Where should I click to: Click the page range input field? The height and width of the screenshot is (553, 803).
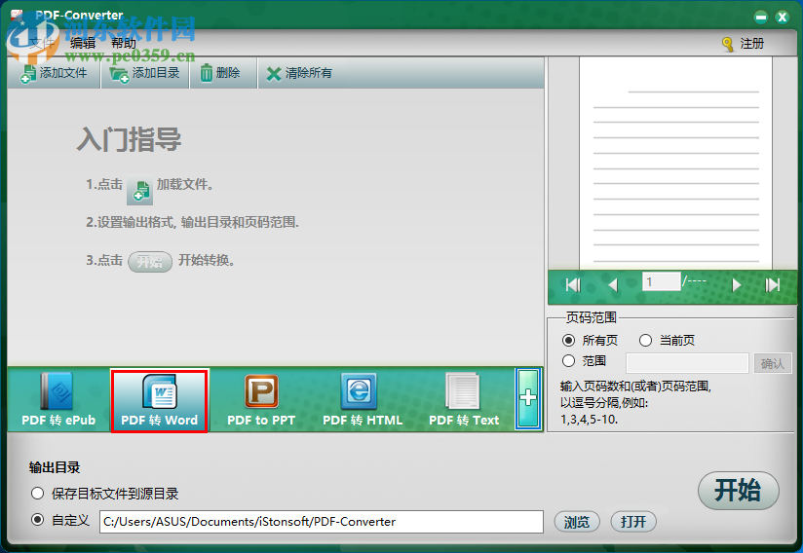click(687, 363)
